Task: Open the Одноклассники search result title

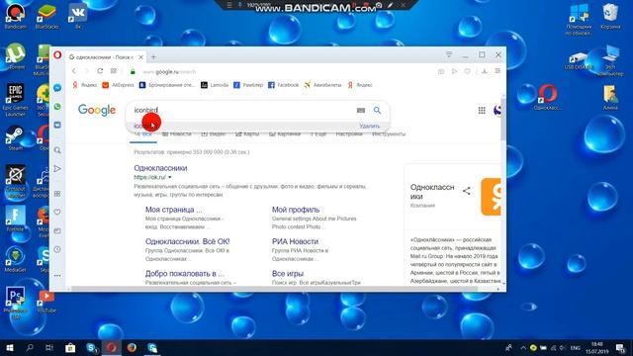Action: 160,168
